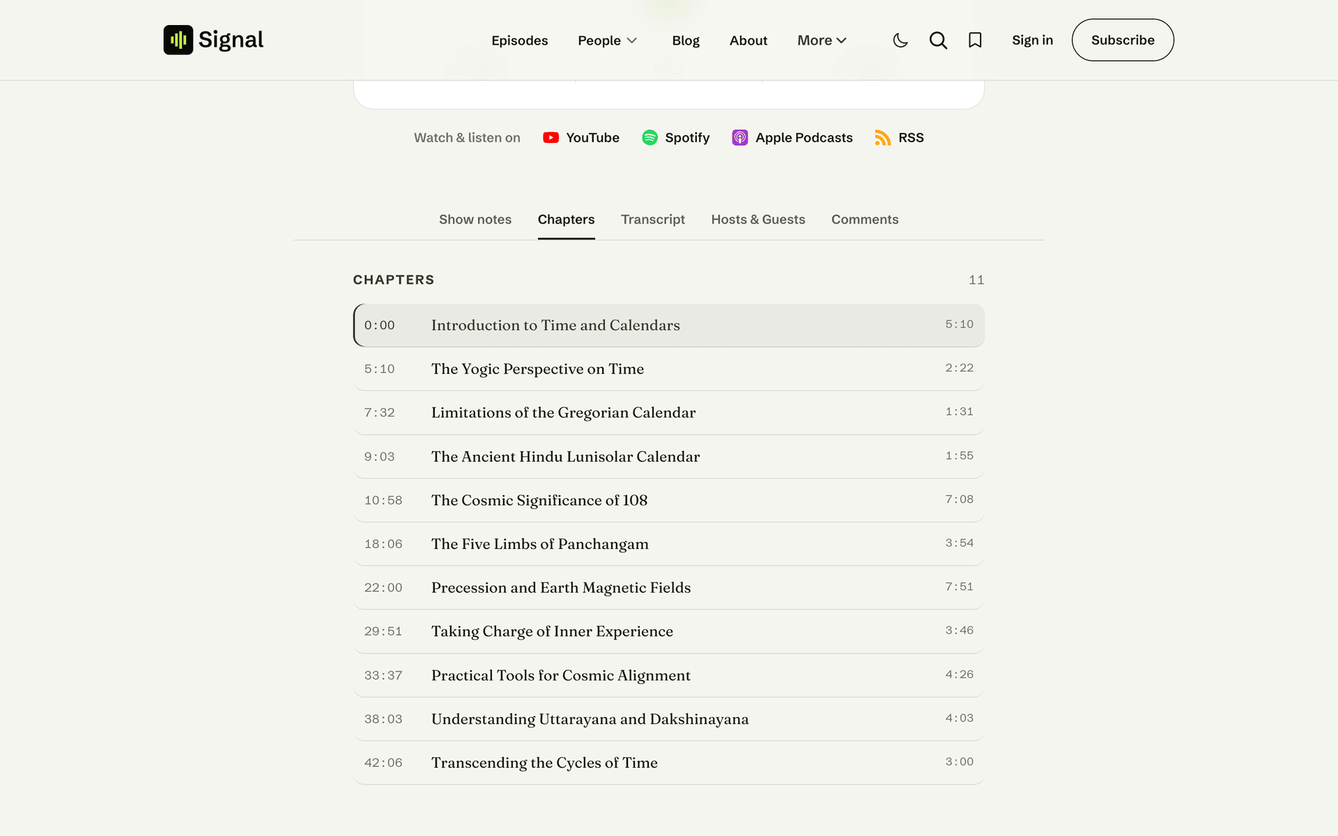The image size is (1338, 836).
Task: Select The Ancient Hindu Lunisolar Calendar chapter
Action: pyautogui.click(x=669, y=456)
